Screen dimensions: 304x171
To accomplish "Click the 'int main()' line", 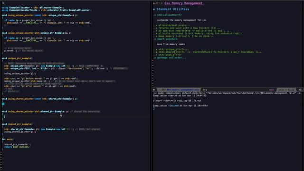I will (x=8, y=139).
